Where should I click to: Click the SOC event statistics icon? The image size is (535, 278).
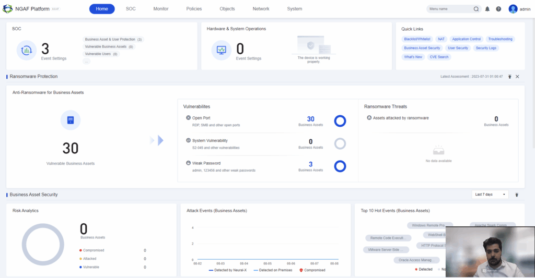tap(26, 51)
